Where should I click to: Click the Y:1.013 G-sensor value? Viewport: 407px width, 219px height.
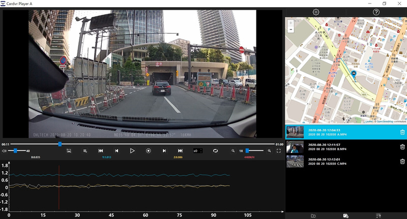pos(106,158)
